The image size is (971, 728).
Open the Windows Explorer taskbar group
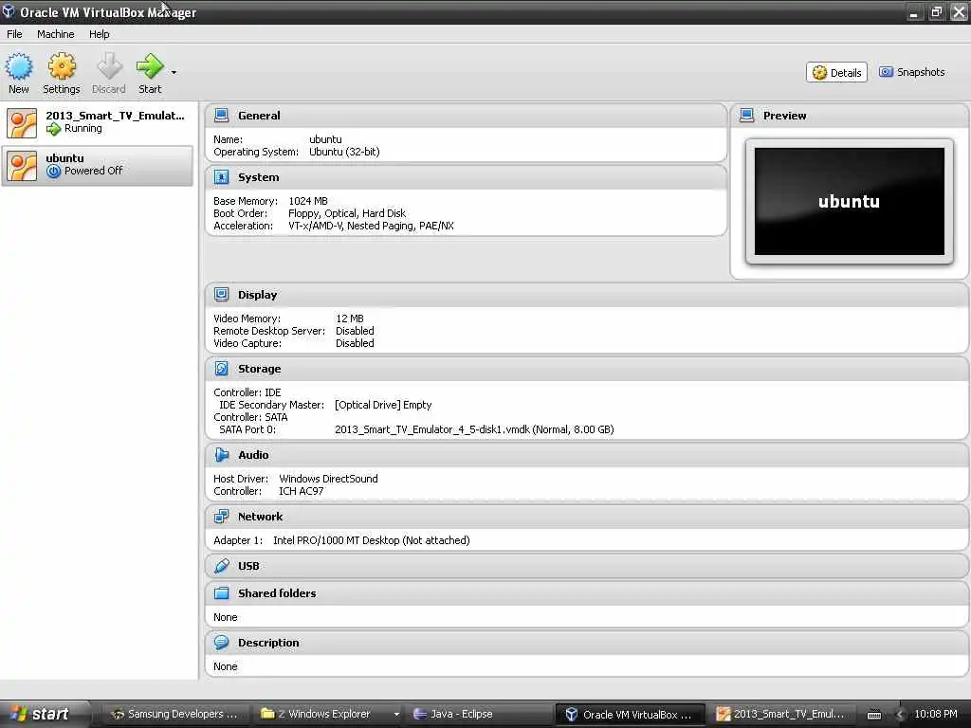coord(322,715)
